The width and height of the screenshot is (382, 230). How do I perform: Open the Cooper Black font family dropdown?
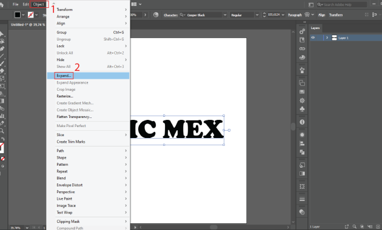tap(225, 15)
